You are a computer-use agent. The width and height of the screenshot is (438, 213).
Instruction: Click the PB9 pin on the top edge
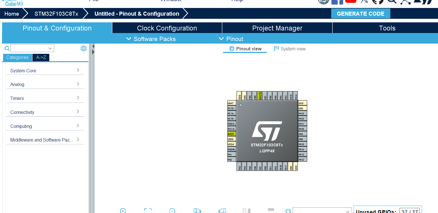click(x=250, y=95)
